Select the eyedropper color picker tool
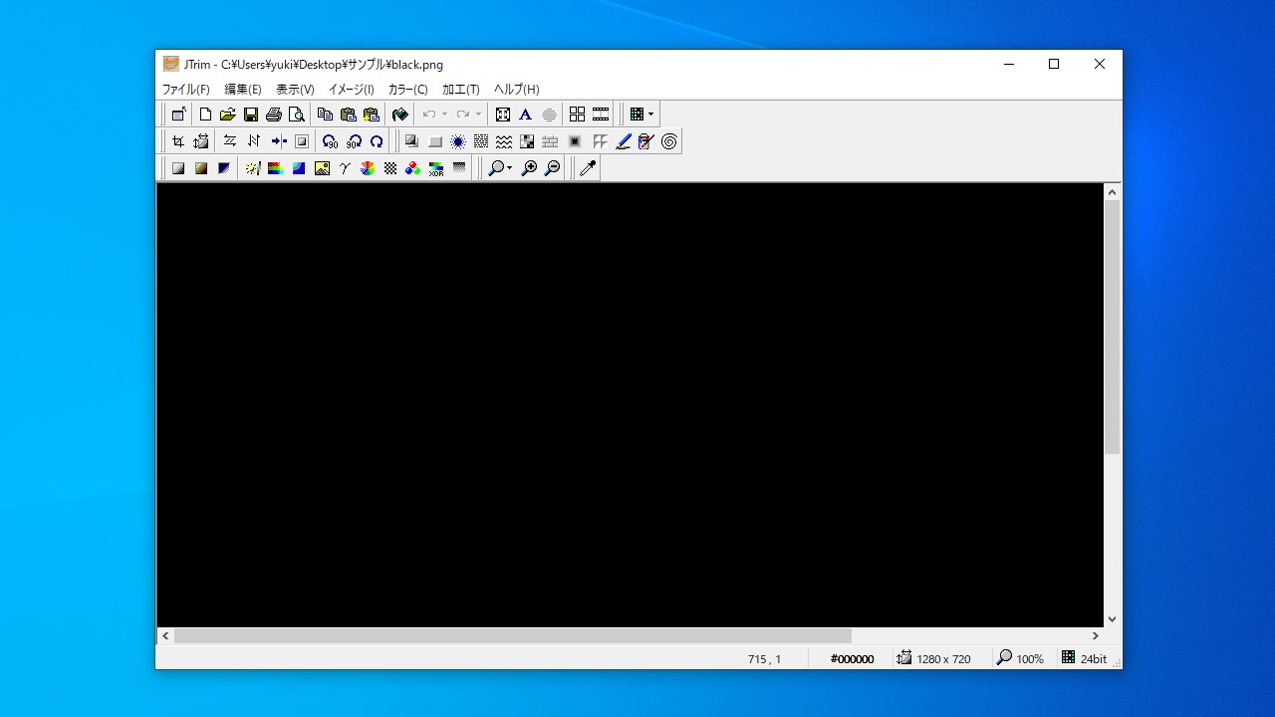Screen dimensions: 1275x717 [588, 168]
